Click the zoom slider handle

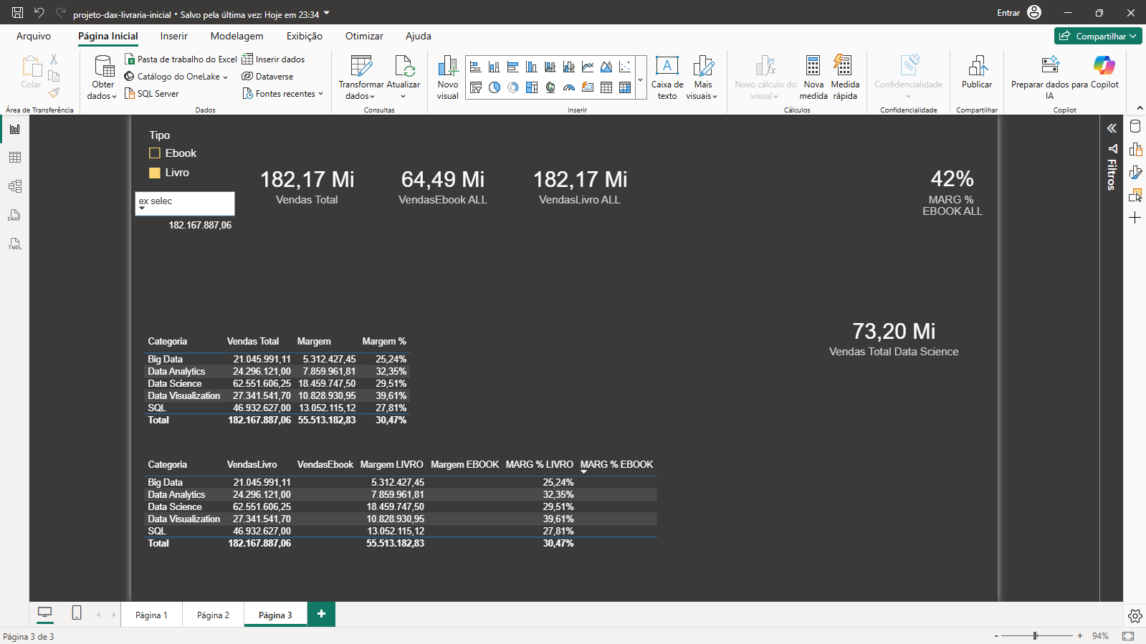click(1035, 635)
